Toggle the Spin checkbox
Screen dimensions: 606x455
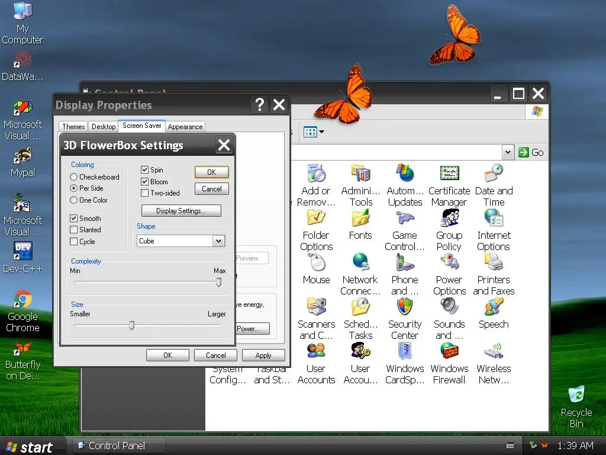point(152,170)
